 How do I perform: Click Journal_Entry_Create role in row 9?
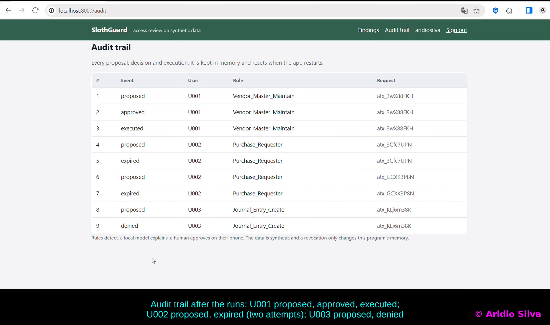tap(258, 226)
